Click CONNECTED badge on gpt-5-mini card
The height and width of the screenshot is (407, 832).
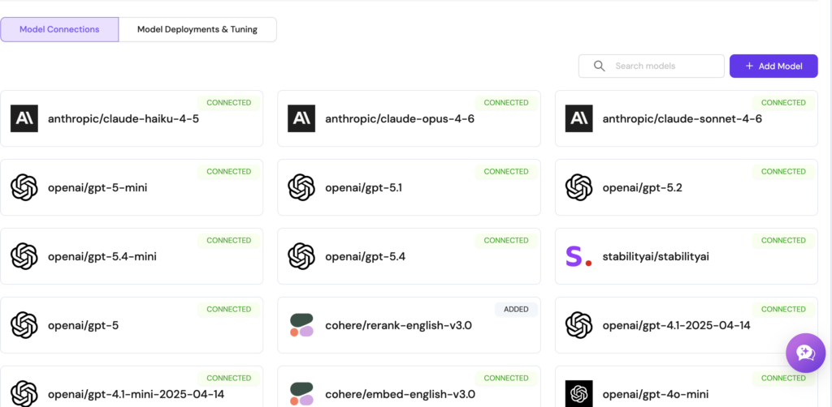pos(228,172)
